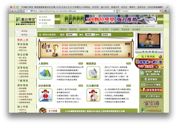Expand 研究所專區 sidebar item
The height and width of the screenshot is (125, 178).
(23, 97)
